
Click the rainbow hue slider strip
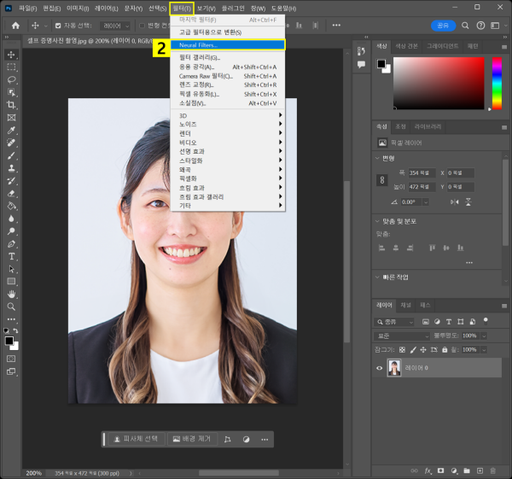pyautogui.click(x=497, y=85)
